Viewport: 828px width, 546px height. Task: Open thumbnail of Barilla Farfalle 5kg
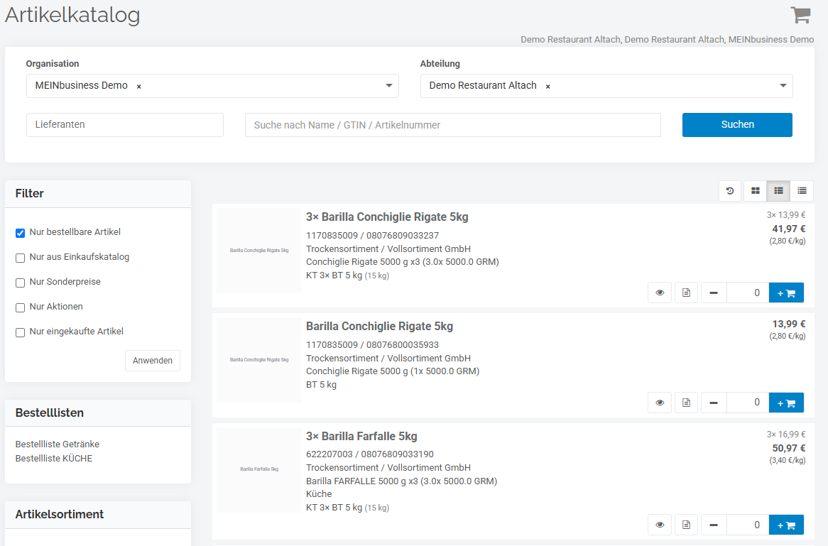(x=259, y=469)
